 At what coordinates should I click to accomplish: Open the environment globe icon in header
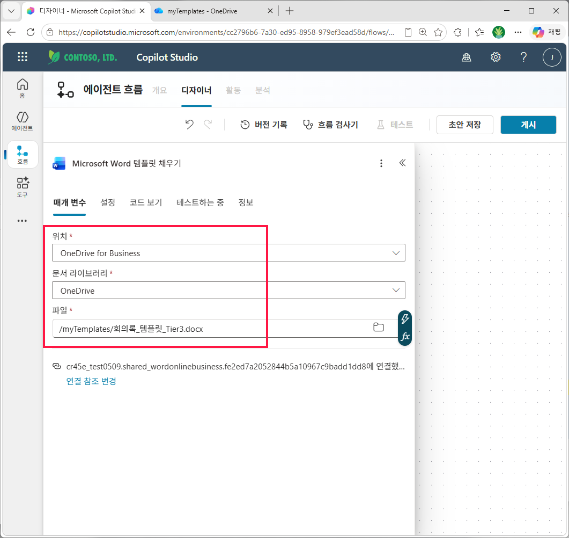pos(467,57)
